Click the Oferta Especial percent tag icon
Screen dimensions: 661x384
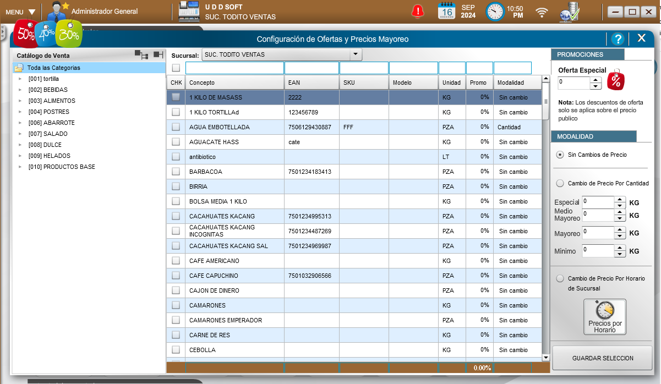pyautogui.click(x=616, y=80)
